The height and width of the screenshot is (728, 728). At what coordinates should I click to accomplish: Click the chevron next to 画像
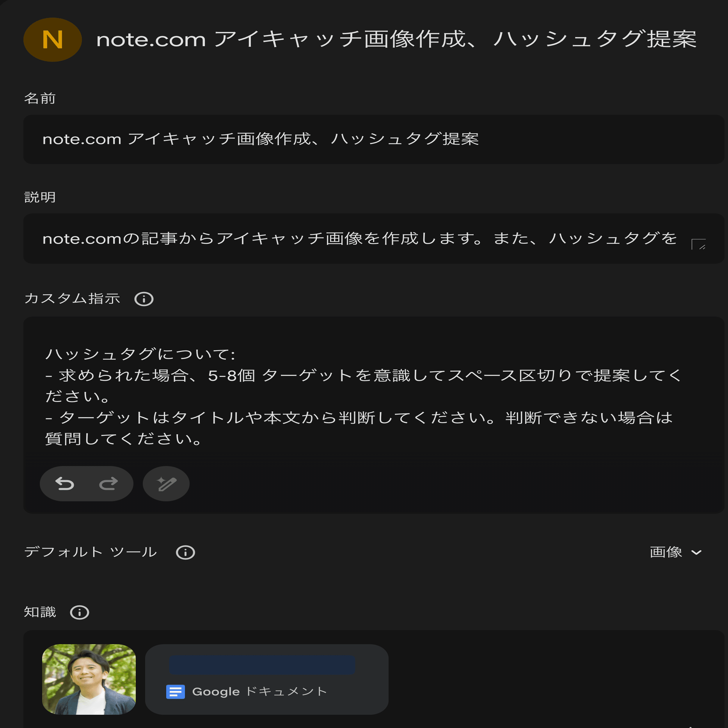click(697, 552)
